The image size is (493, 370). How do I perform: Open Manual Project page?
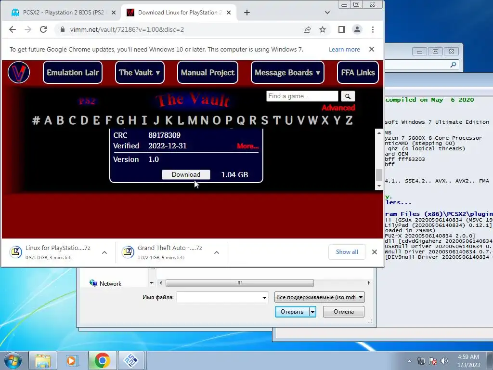(x=208, y=72)
